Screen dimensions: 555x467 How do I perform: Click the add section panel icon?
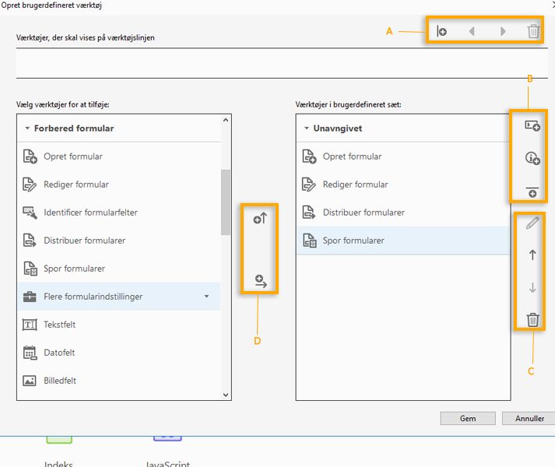coord(532,125)
